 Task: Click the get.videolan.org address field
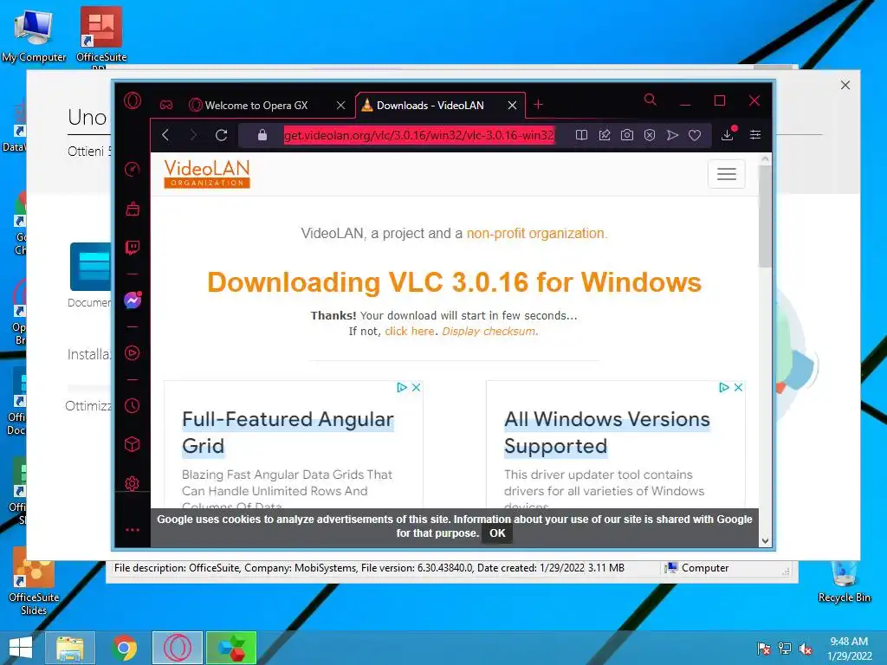tap(419, 135)
